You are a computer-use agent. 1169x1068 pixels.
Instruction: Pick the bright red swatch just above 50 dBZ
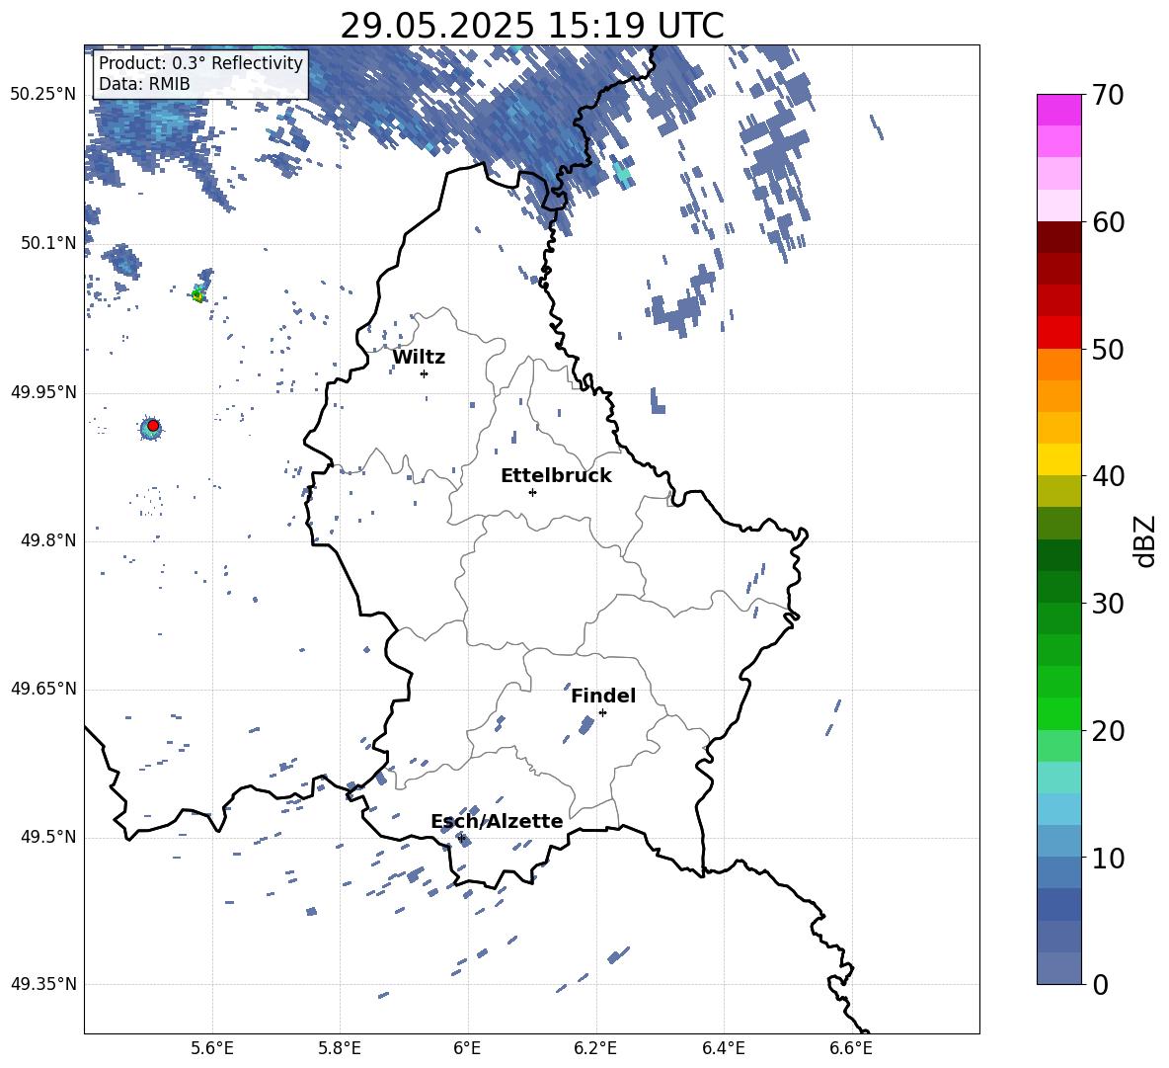[x=1058, y=333]
